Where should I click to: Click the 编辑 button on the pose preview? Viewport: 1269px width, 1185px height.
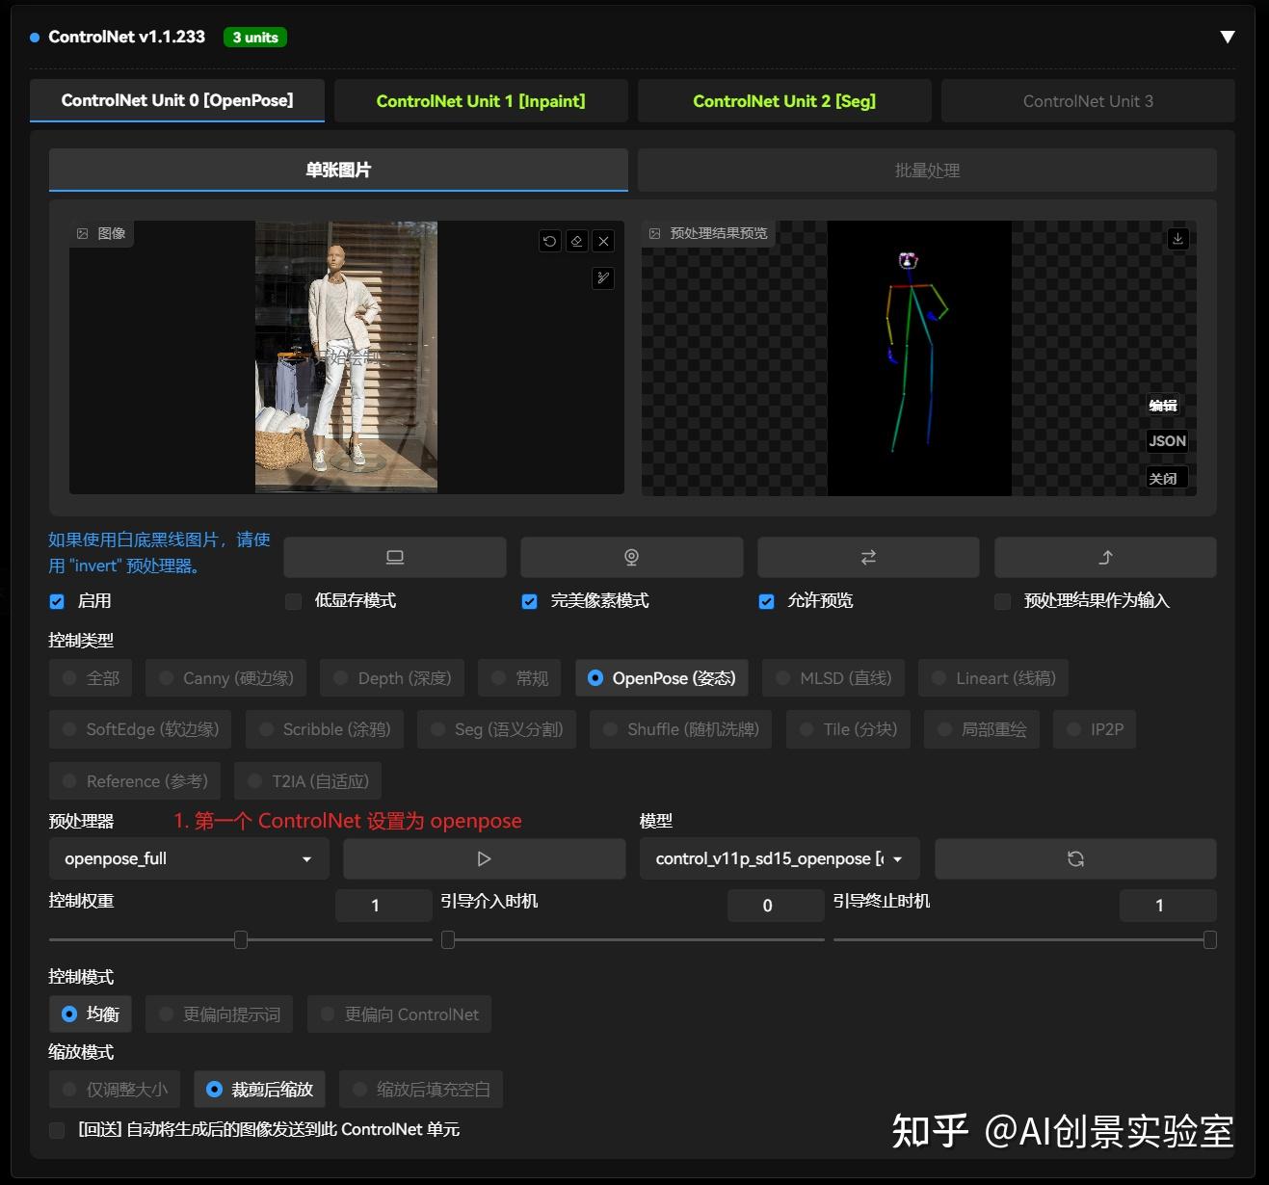(1165, 406)
